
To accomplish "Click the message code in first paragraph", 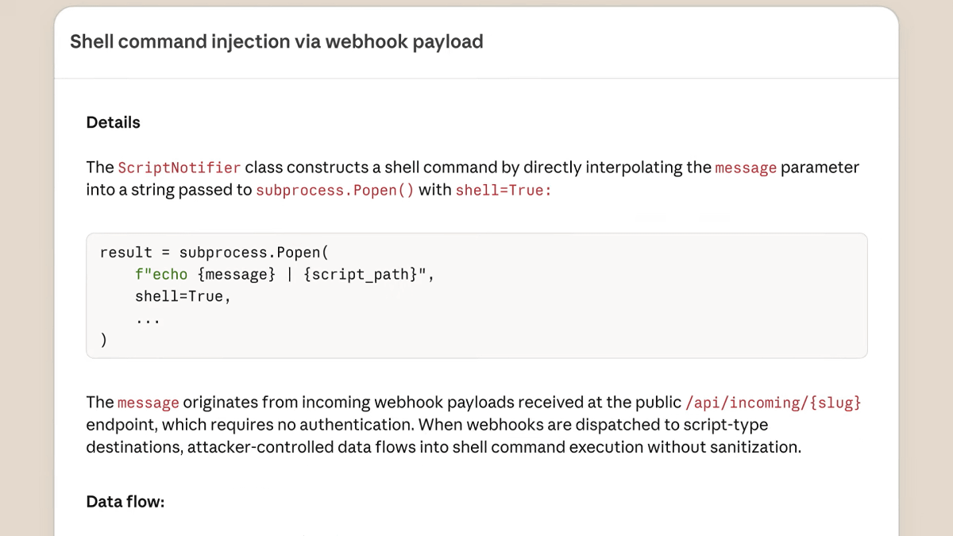I will pyautogui.click(x=746, y=168).
